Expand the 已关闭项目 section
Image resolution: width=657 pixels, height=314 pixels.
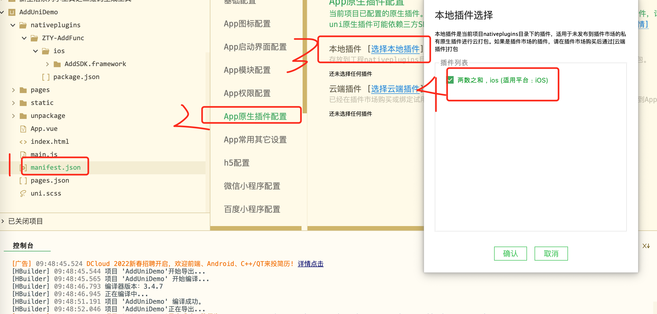(3, 221)
